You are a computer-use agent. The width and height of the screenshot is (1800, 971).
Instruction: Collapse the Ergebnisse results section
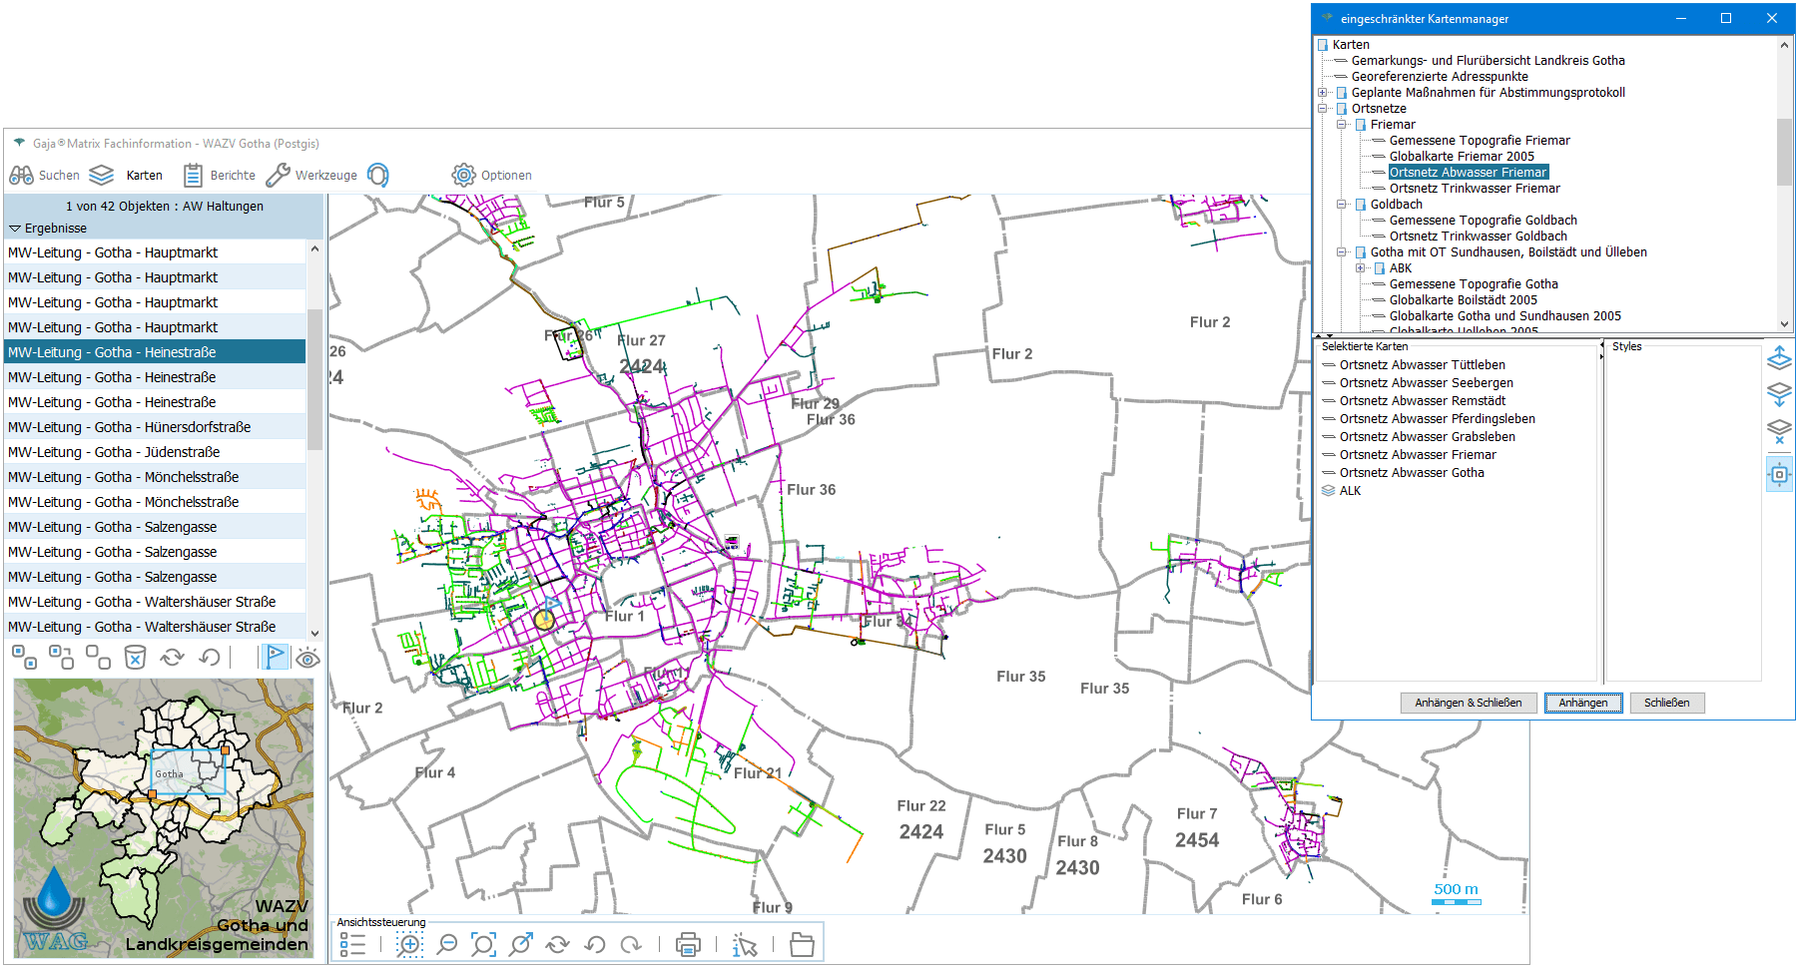15,229
